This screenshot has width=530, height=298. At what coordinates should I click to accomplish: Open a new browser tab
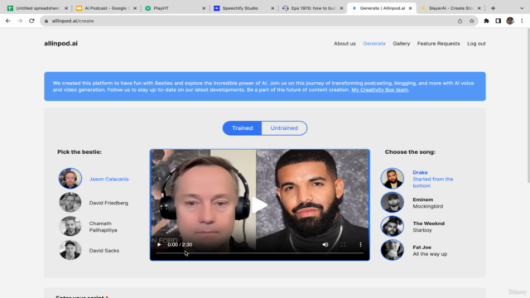click(494, 8)
